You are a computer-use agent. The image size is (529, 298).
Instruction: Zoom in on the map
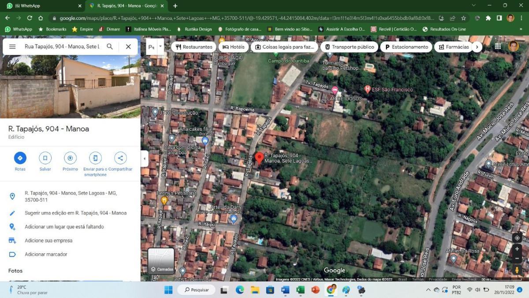coord(517,249)
